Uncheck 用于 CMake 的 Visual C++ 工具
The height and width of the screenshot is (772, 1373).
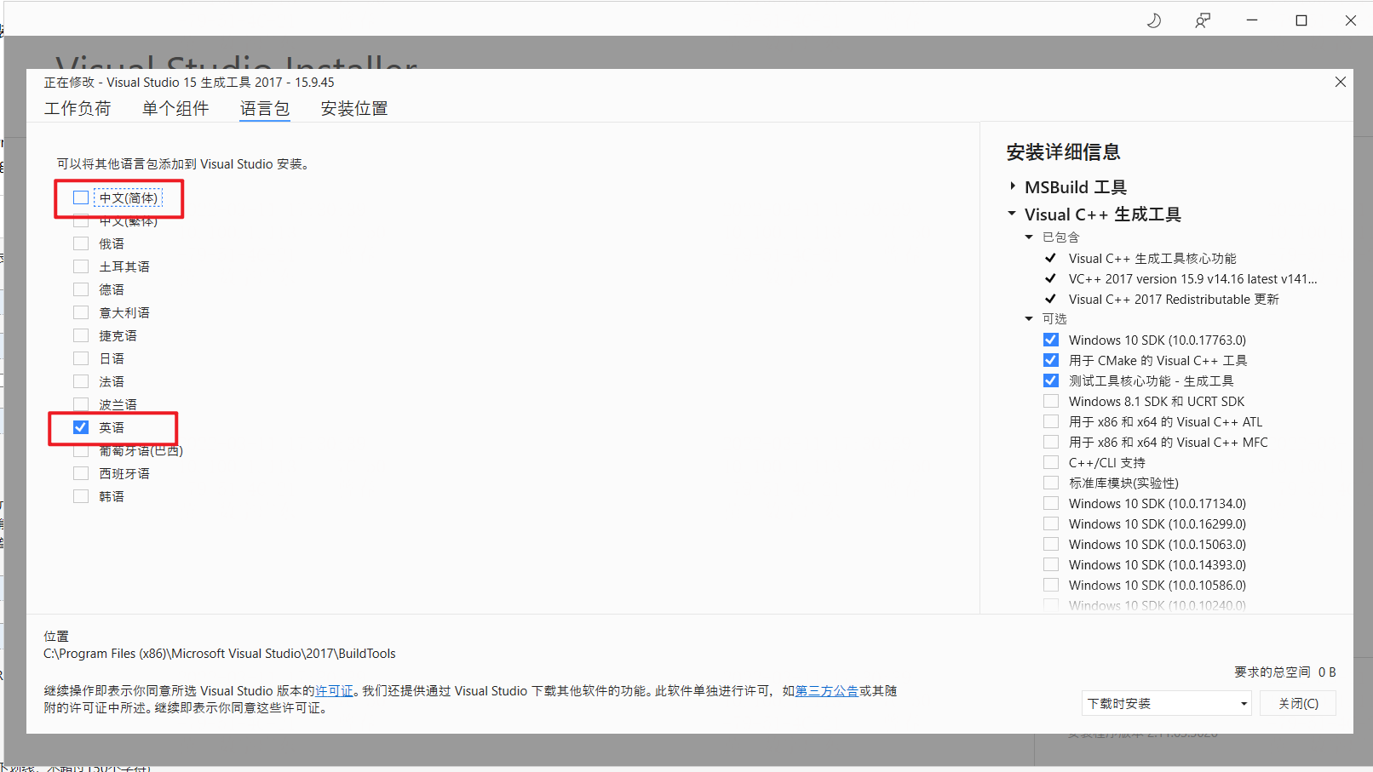(1051, 360)
